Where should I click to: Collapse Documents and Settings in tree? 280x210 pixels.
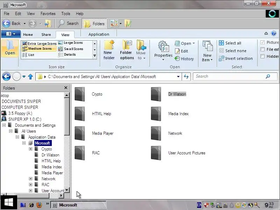tap(4, 125)
